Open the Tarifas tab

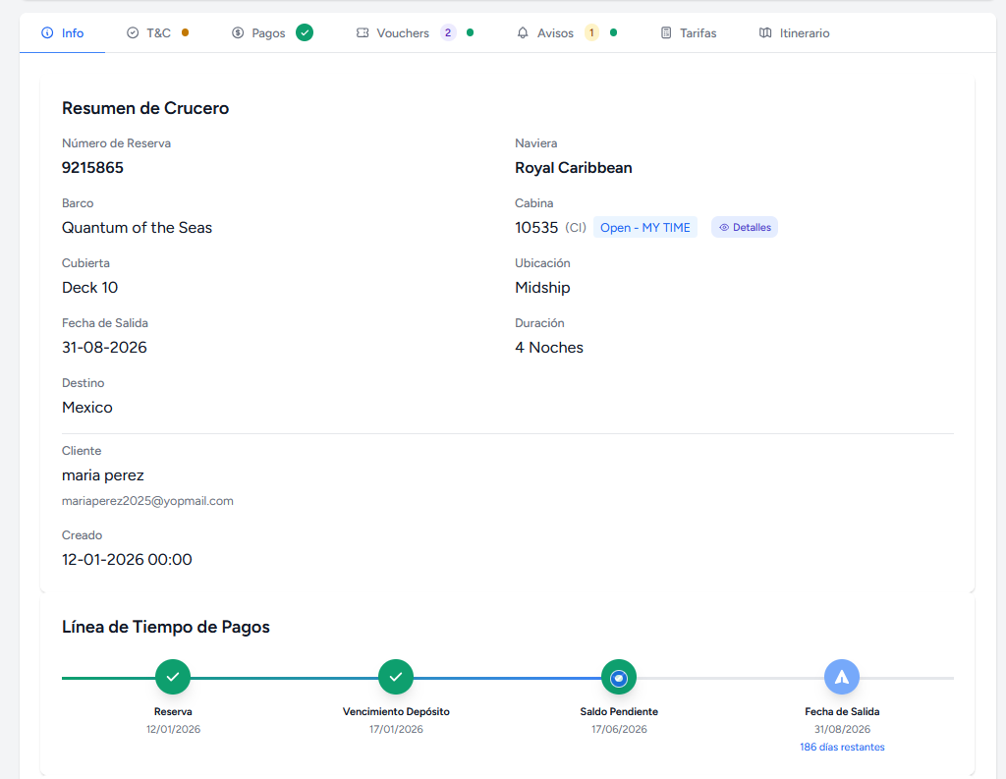[698, 33]
